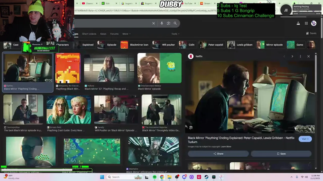323x181 pixels.
Task: Search inside image with Lens overlay icon
Action: tap(191, 128)
